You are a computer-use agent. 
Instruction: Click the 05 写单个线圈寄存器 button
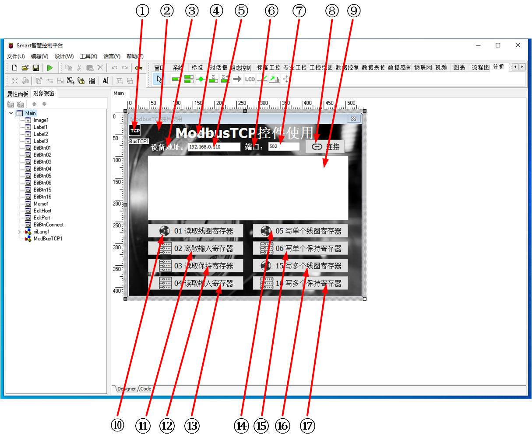point(300,231)
